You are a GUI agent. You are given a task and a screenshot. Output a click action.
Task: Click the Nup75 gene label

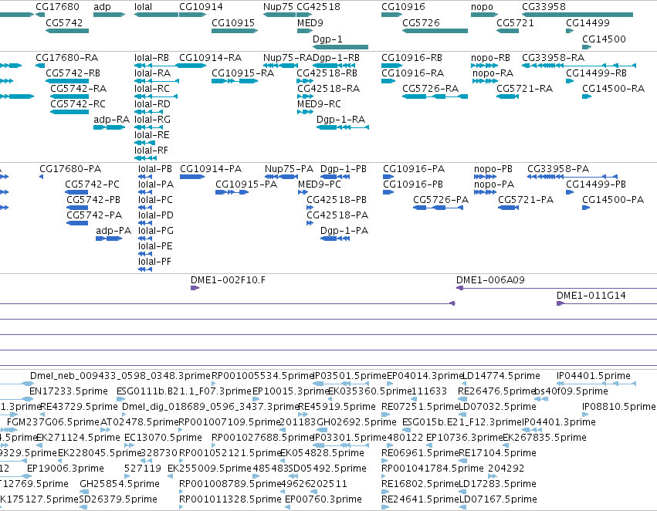[278, 7]
